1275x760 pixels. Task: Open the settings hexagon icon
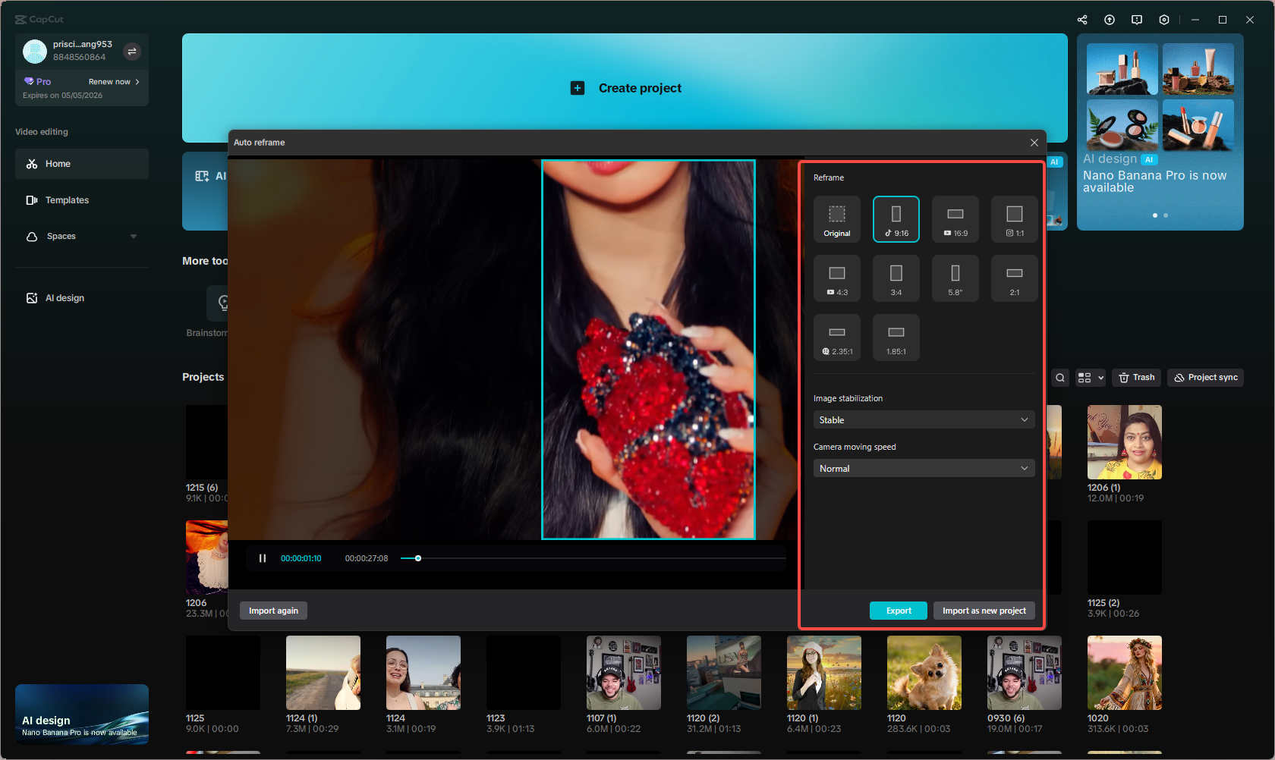click(x=1164, y=20)
